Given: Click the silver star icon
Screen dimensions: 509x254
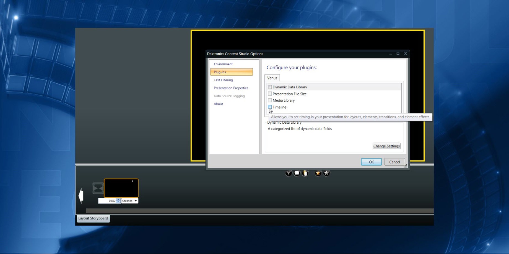Looking at the screenshot, I should pos(327,173).
